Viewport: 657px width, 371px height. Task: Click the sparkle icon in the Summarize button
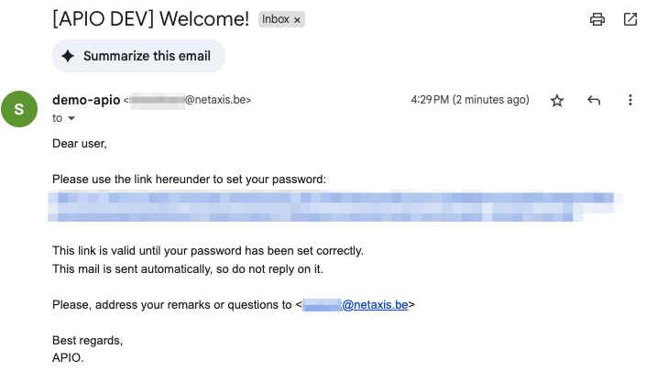tap(68, 56)
